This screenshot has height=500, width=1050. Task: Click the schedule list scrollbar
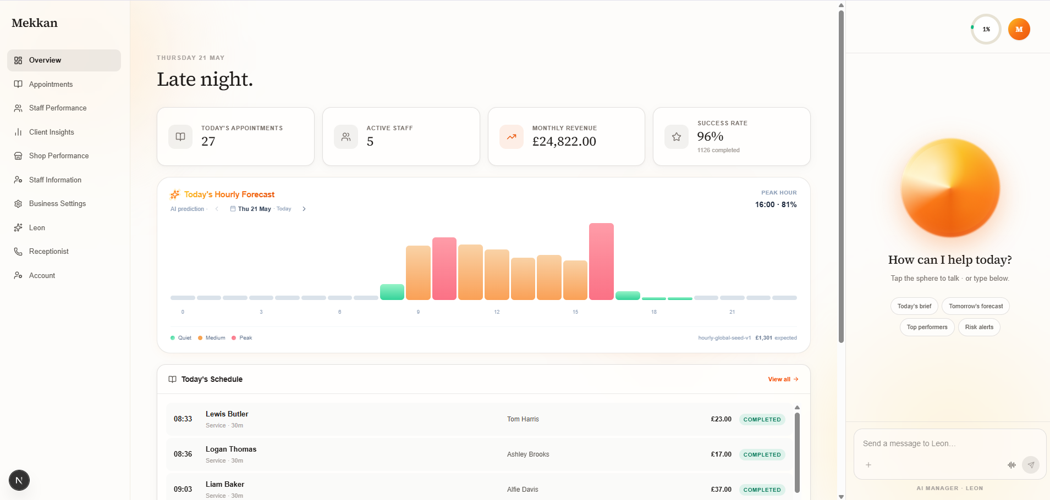click(x=797, y=452)
